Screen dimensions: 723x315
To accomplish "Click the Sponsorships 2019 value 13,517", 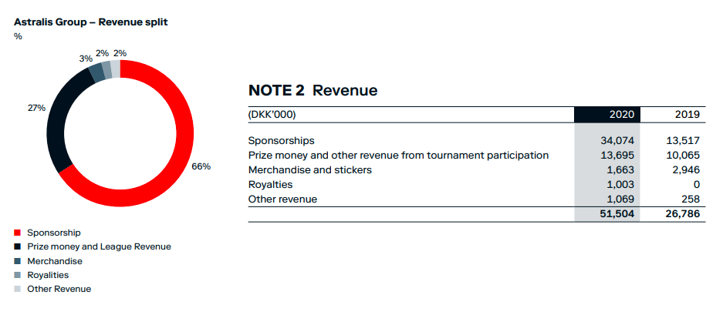I will pyautogui.click(x=684, y=140).
